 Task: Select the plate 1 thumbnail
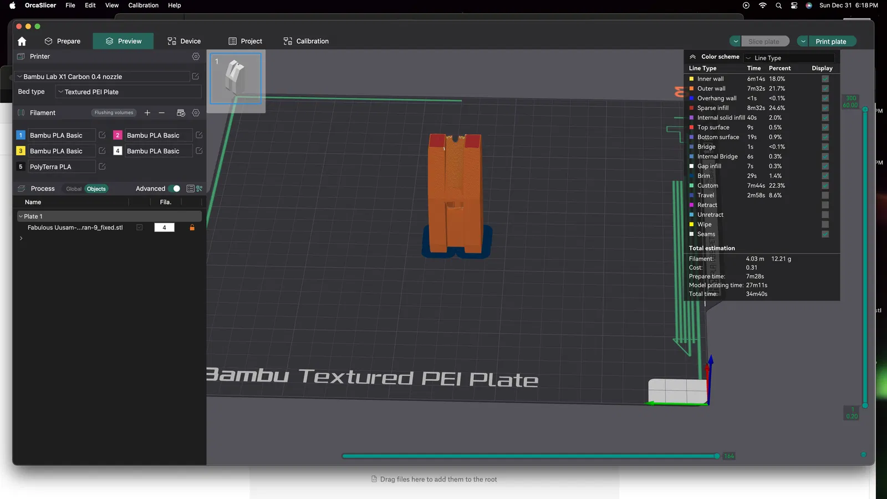click(236, 78)
